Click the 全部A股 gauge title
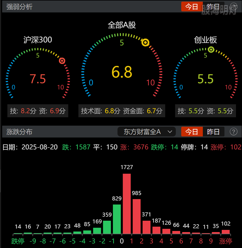Viewport: 242px width, 248px height. tap(122, 25)
